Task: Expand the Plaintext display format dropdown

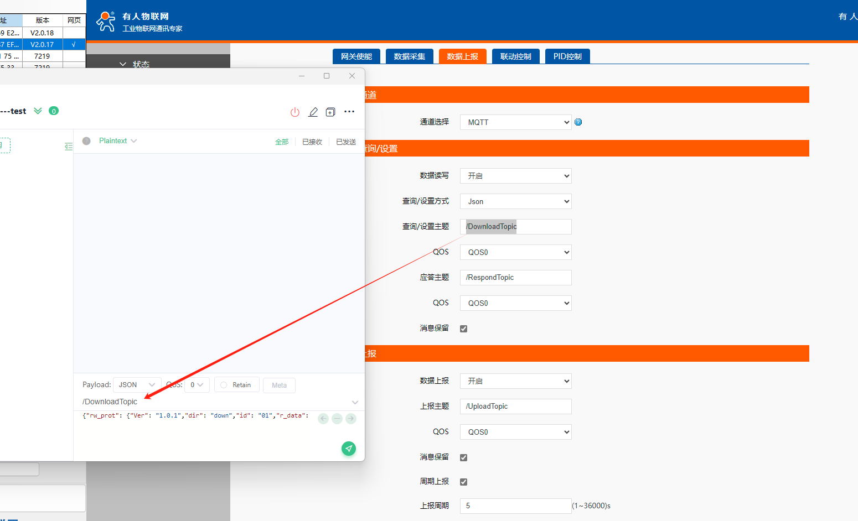Action: click(x=117, y=141)
